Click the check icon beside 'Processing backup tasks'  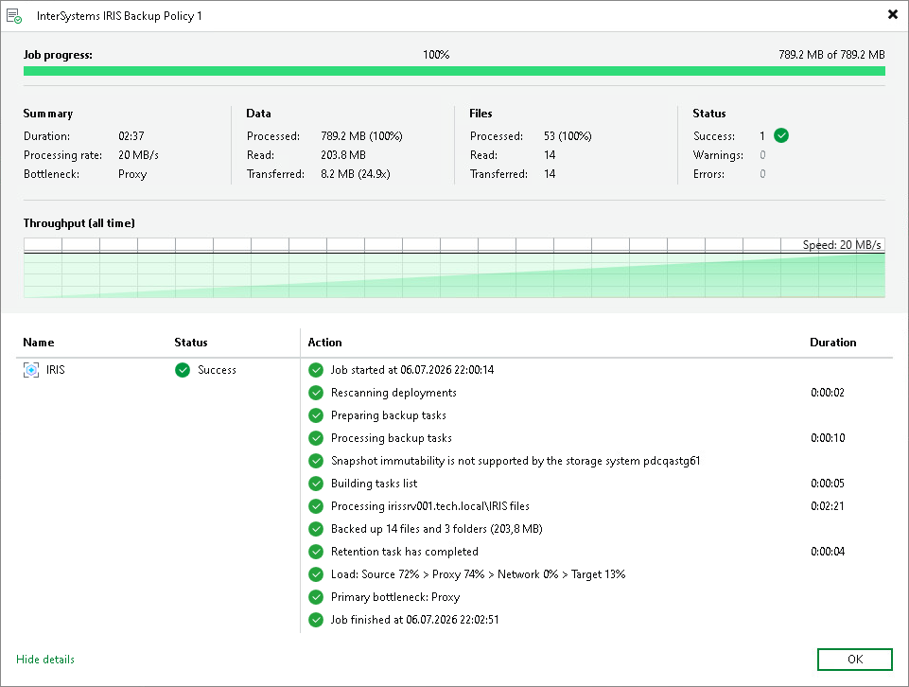point(316,438)
